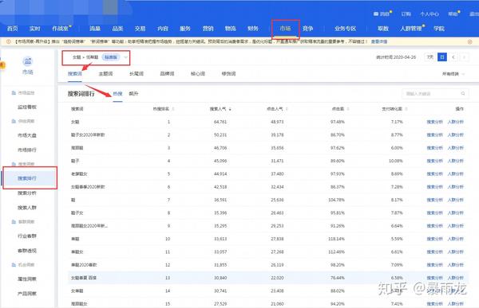Click the 市场 chart icon in the sidebar
This screenshot has width=479, height=308.
click(x=28, y=61)
